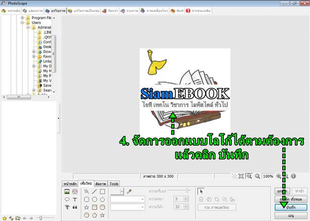Switch to the bottom หน้าหลัก home tab
310x221 pixels.
pos(70,184)
